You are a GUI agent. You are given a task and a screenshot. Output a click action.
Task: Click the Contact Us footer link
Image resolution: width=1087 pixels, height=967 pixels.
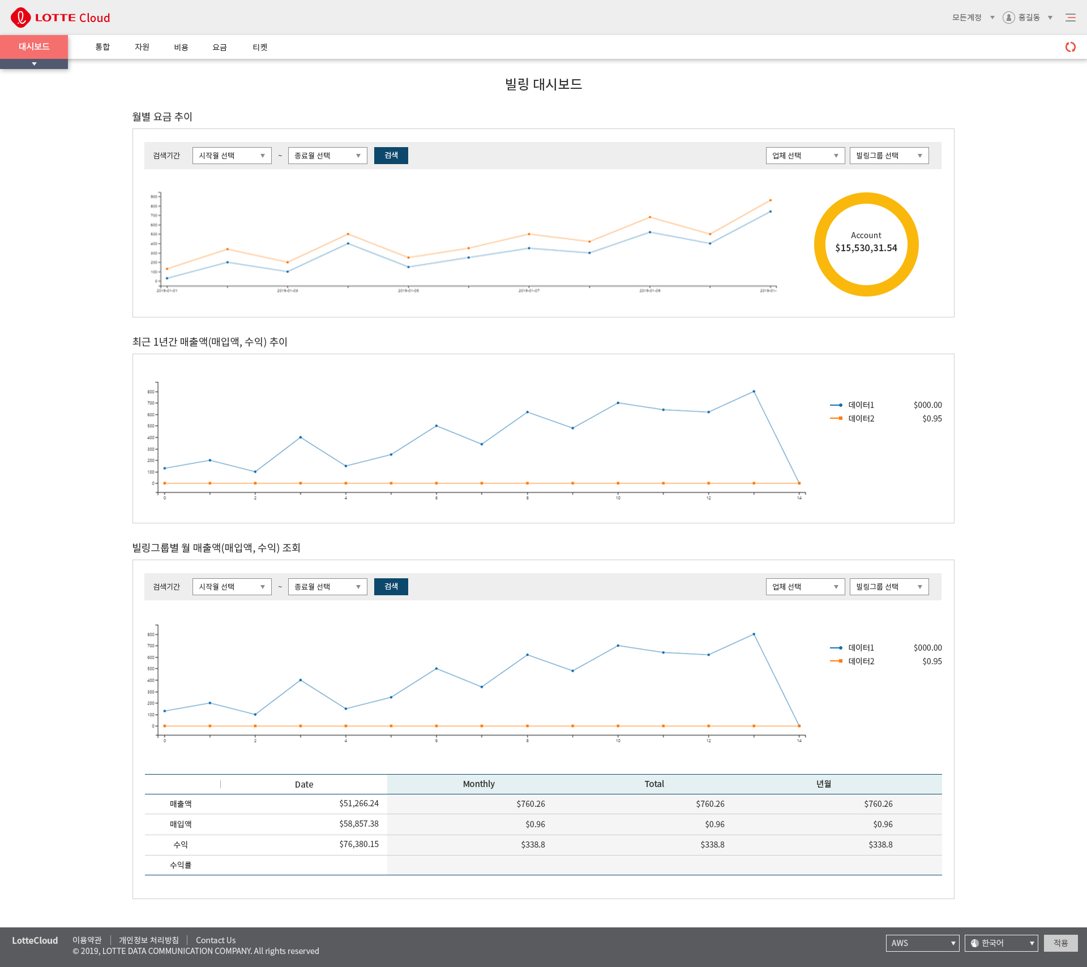click(216, 940)
